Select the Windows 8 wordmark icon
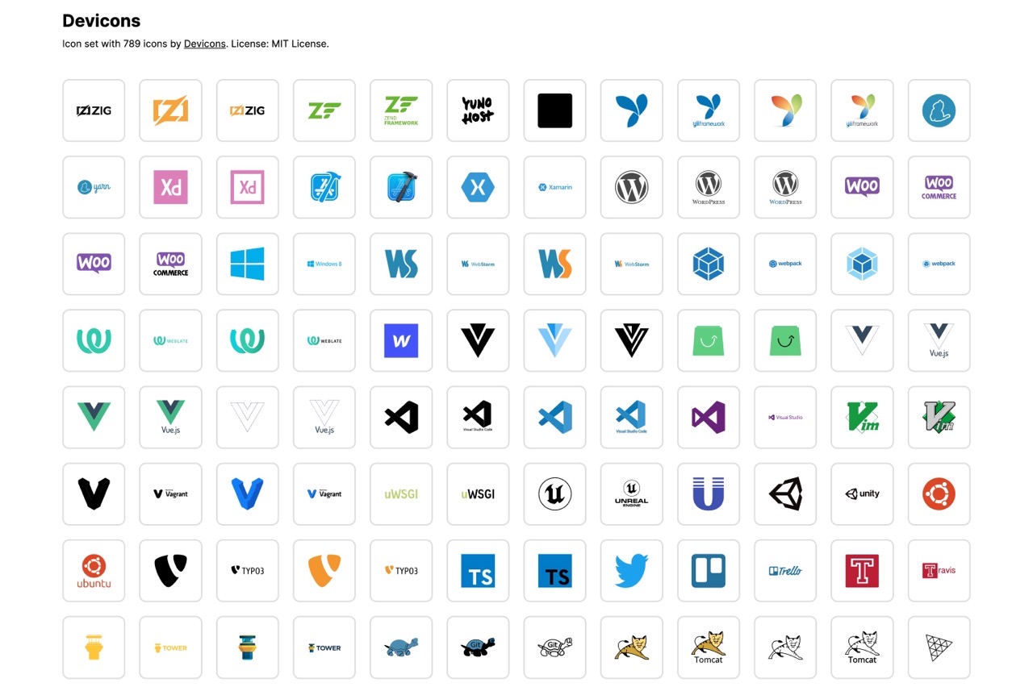This screenshot has height=687, width=1033. coord(324,264)
